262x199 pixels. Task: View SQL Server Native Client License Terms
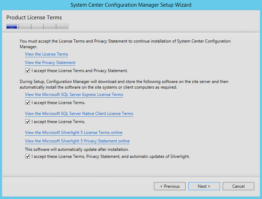click(x=79, y=114)
